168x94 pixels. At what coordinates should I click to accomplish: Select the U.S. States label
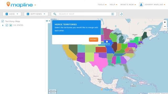(x=18, y=25)
